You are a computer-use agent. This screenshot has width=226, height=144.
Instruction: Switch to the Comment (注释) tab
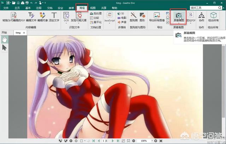click(39, 8)
